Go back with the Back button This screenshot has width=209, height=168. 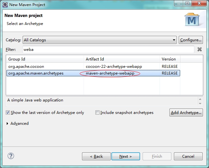(x=96, y=156)
